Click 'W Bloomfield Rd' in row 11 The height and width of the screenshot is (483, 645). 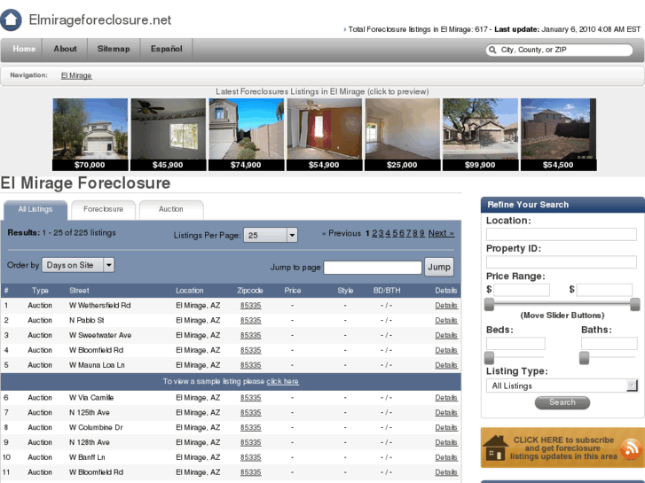[x=96, y=472]
